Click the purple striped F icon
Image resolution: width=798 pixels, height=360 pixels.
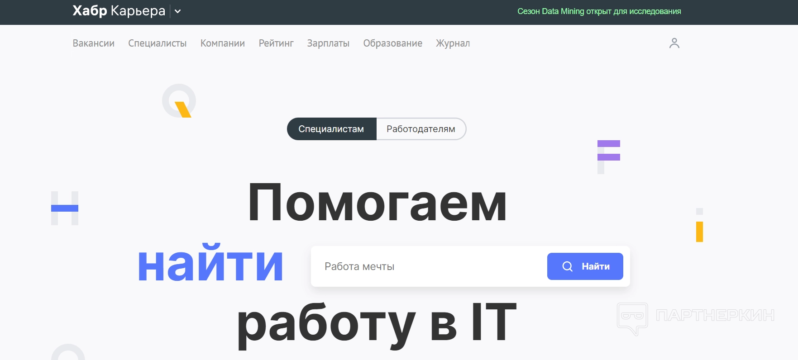pos(608,156)
